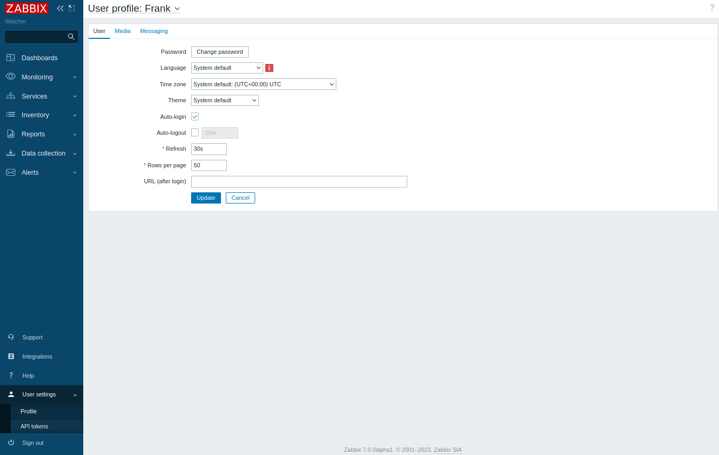Click the Rows per page field
The height and width of the screenshot is (455, 719).
(x=209, y=166)
